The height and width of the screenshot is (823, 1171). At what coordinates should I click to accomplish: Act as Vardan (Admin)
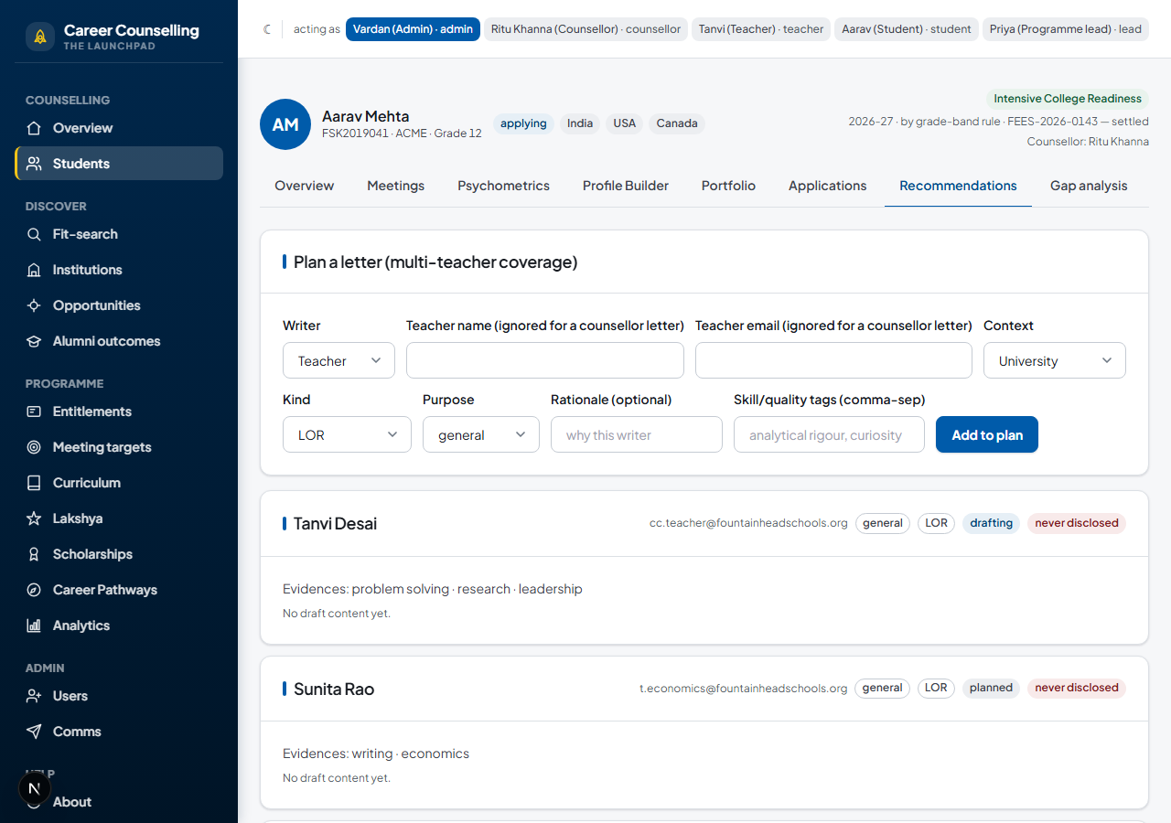point(413,29)
